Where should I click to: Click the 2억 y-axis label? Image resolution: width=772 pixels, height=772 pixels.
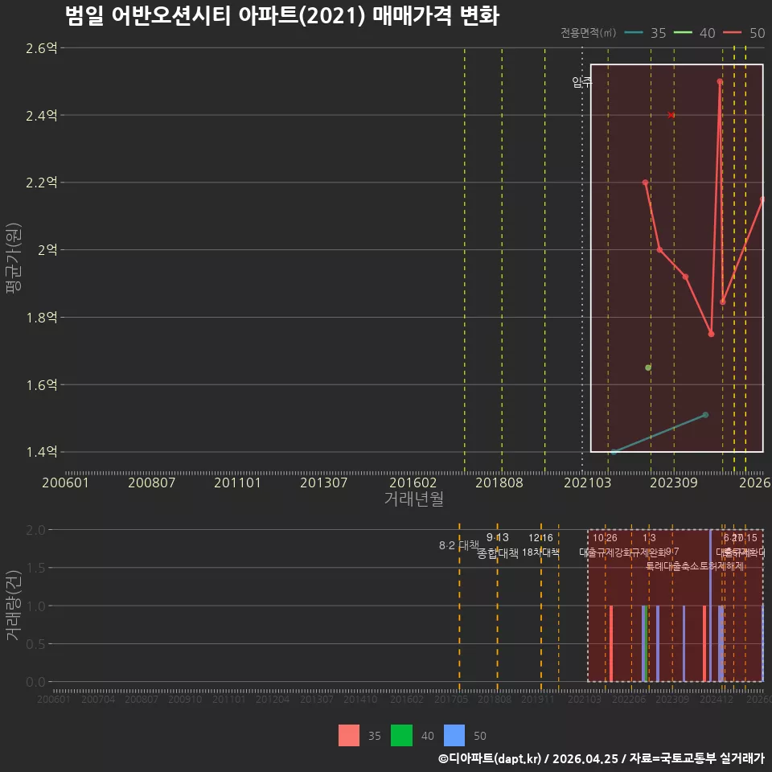47,250
